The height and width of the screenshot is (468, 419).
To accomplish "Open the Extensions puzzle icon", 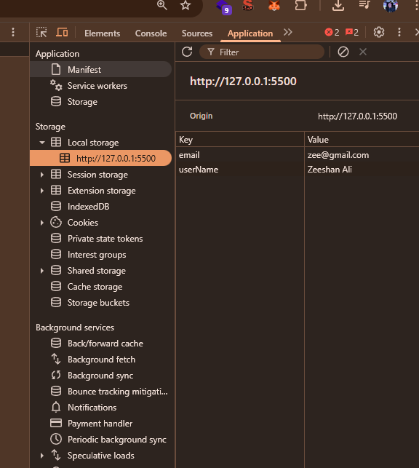I will (300, 5).
